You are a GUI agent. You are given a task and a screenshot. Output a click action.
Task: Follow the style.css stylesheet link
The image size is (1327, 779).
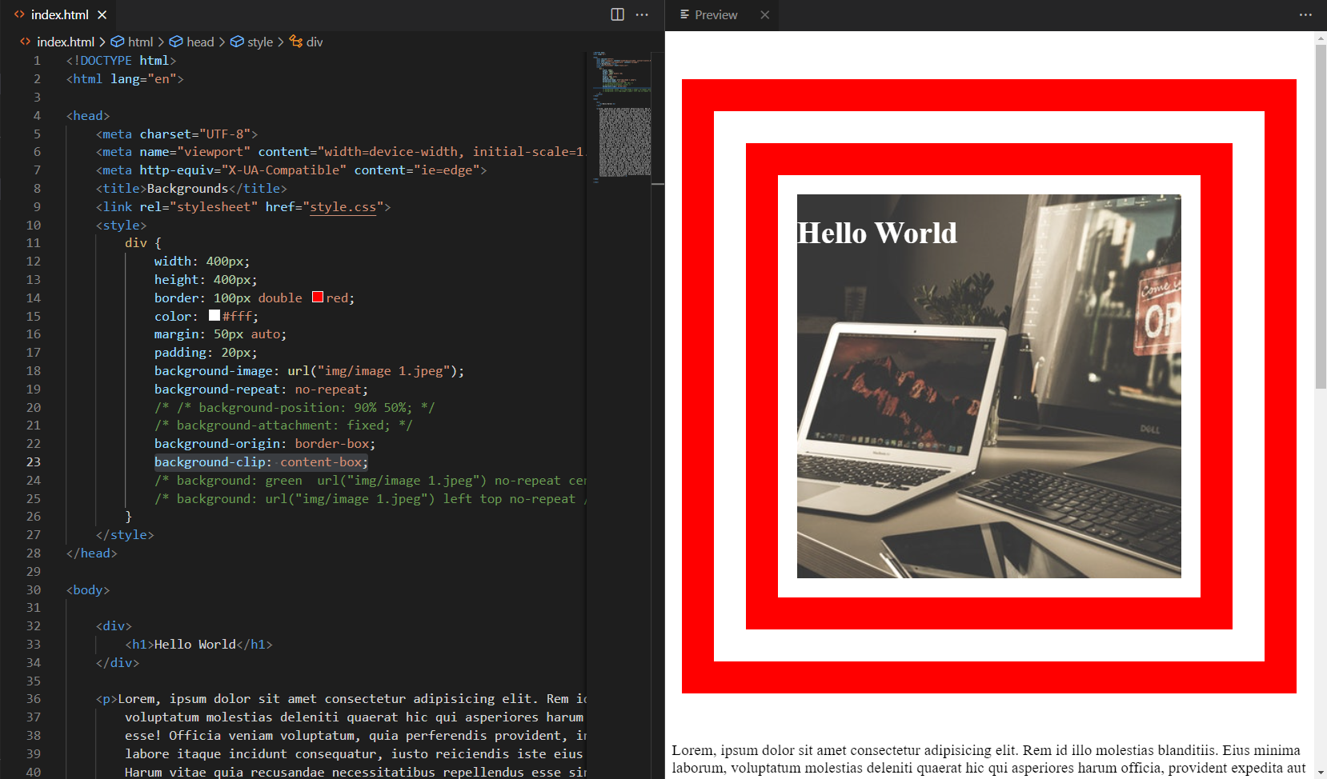pos(343,206)
